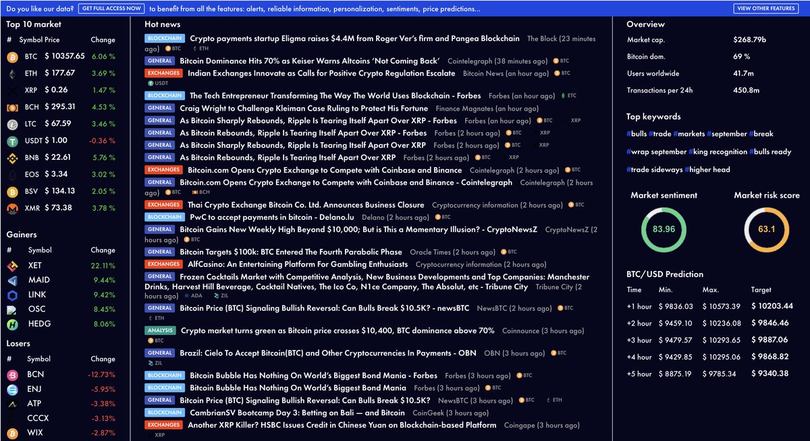Viewport: 810px width, 441px height.
Task: Click the Market risk score gauge showing 63.1
Action: click(767, 229)
